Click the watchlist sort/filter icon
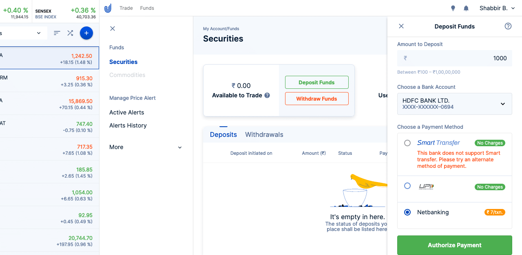 point(57,33)
